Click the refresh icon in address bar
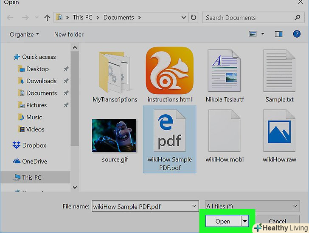This screenshot has width=309, height=233. point(194,18)
